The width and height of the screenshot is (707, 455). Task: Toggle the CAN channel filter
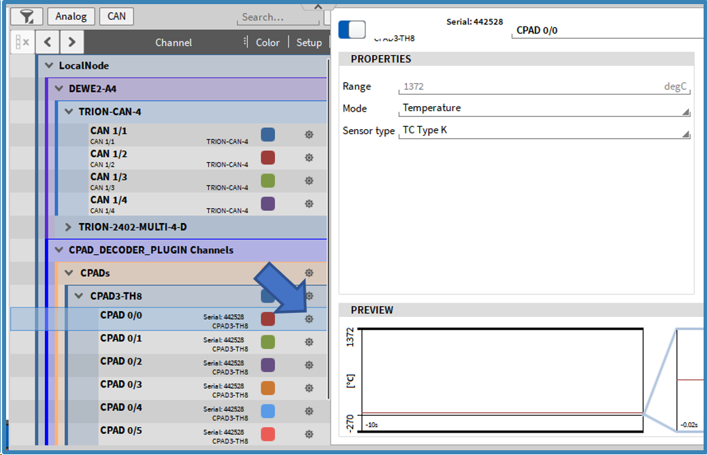[x=116, y=16]
